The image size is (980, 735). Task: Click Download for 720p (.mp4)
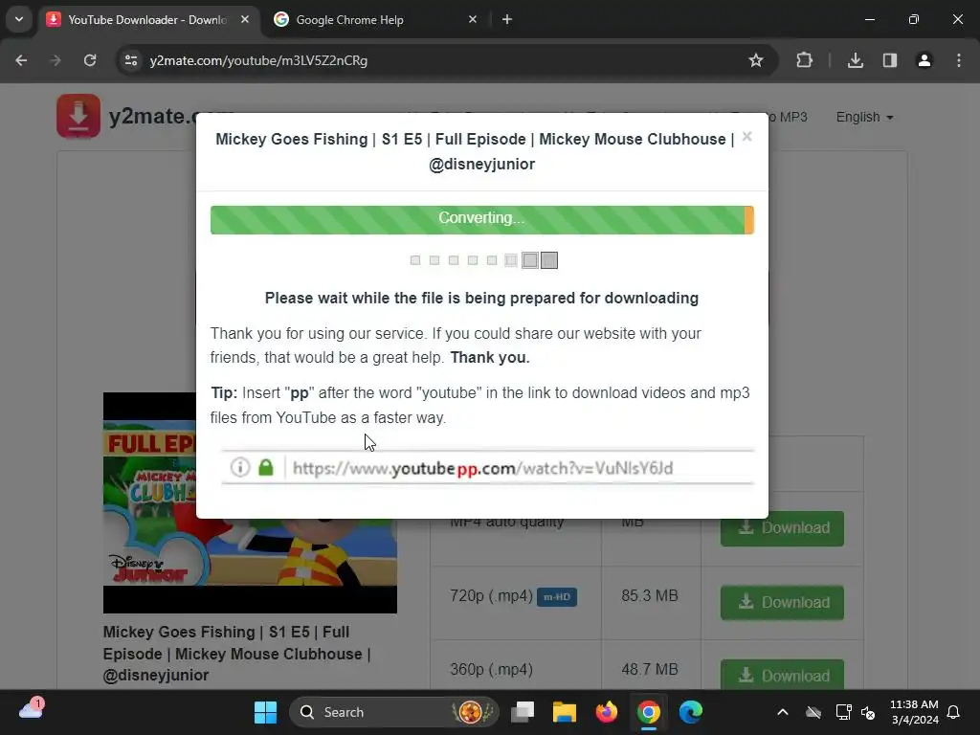coord(782,603)
